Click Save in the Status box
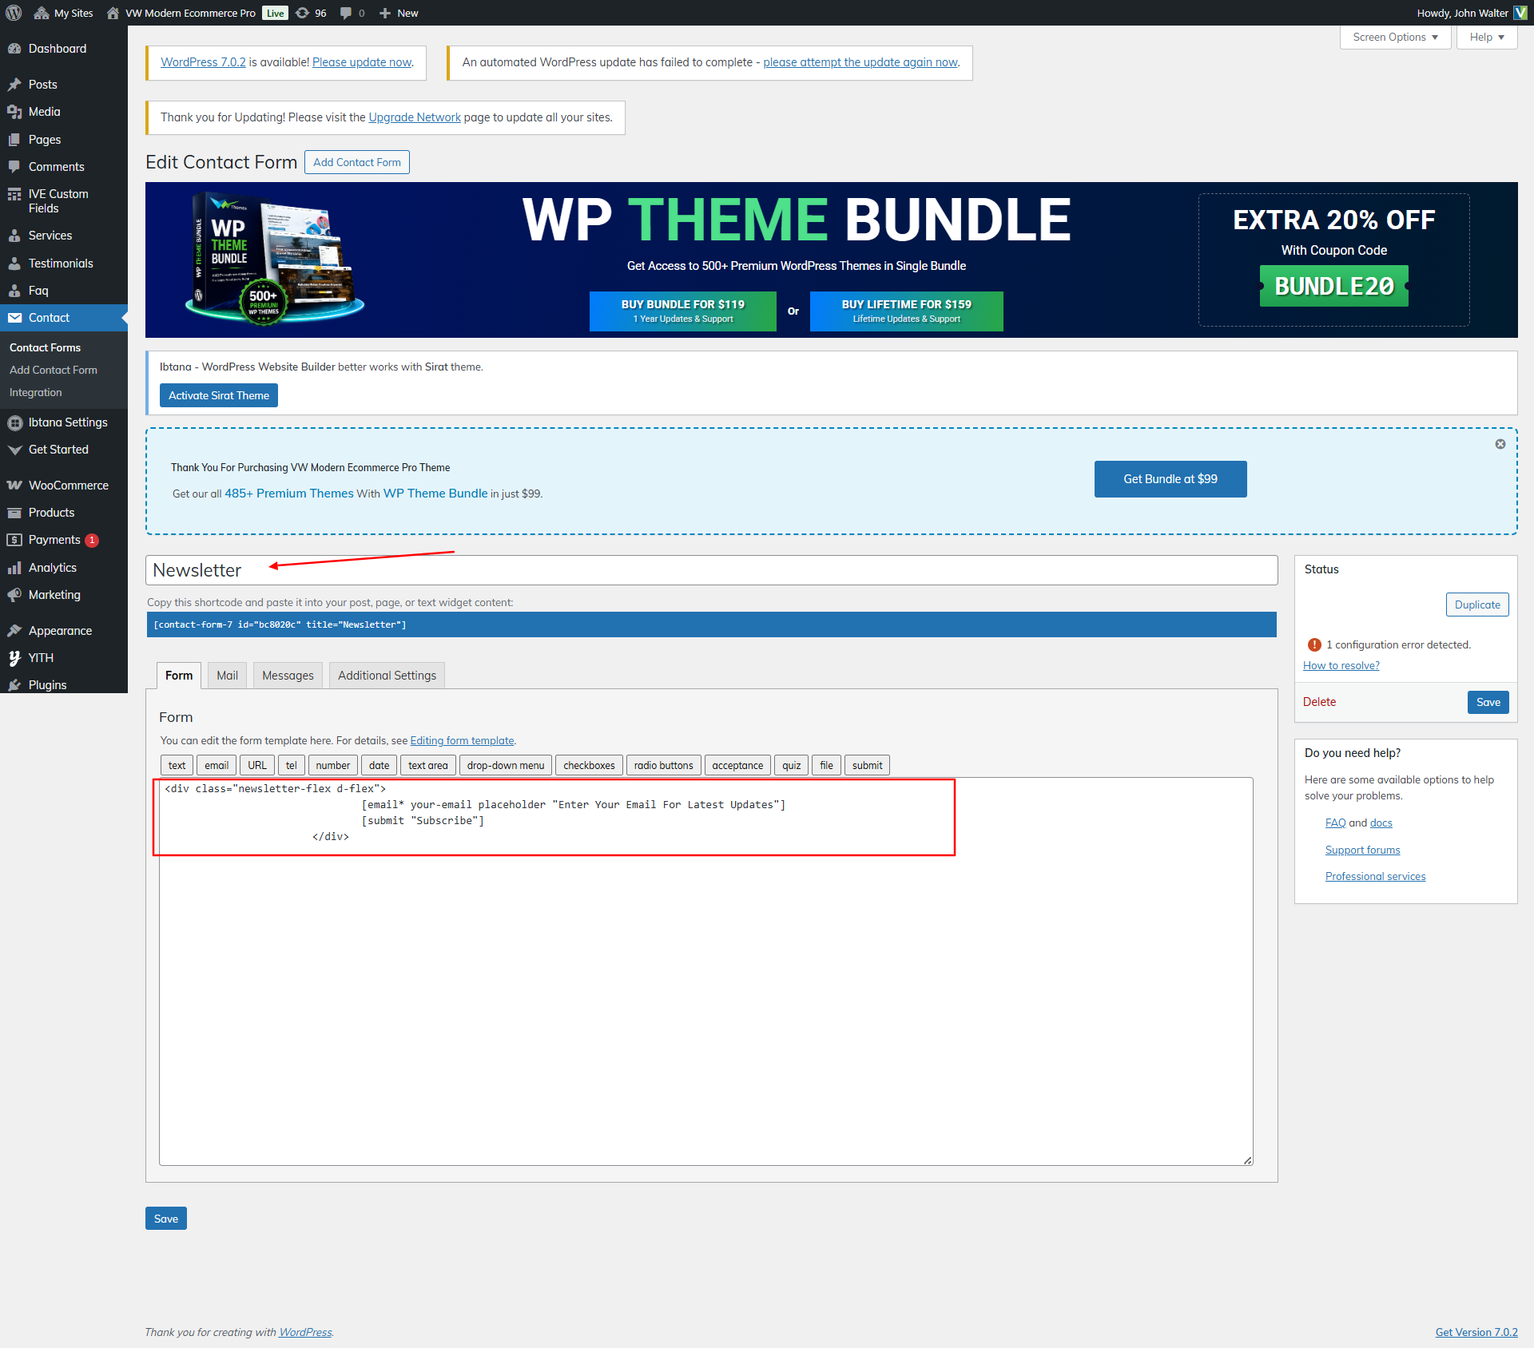Image resolution: width=1534 pixels, height=1348 pixels. (1488, 702)
